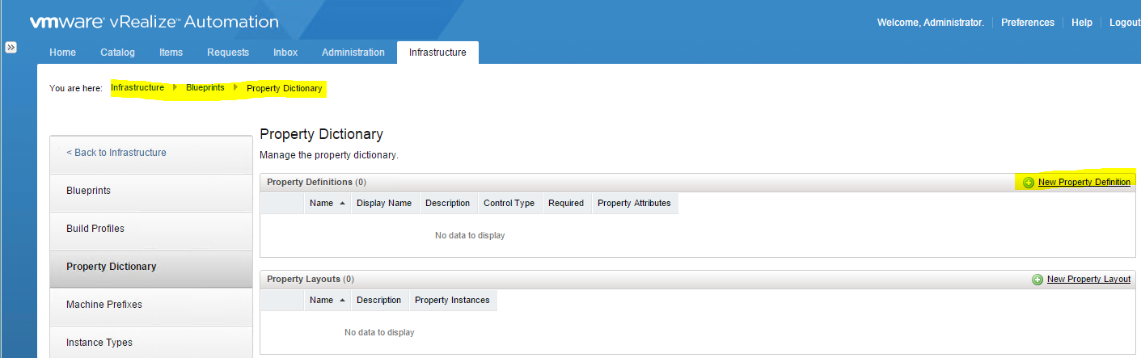Click Infrastructure in the breadcrumb
1141x358 pixels.
137,87
